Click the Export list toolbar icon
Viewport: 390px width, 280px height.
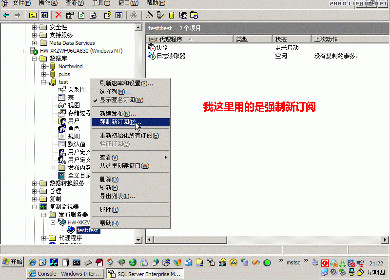tap(93, 16)
